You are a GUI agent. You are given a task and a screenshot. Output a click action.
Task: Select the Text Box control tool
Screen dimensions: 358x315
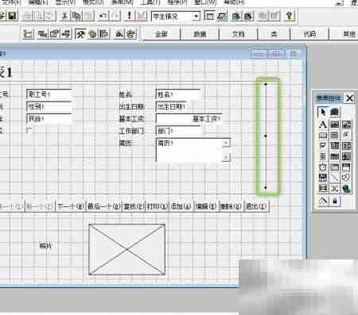(x=335, y=125)
